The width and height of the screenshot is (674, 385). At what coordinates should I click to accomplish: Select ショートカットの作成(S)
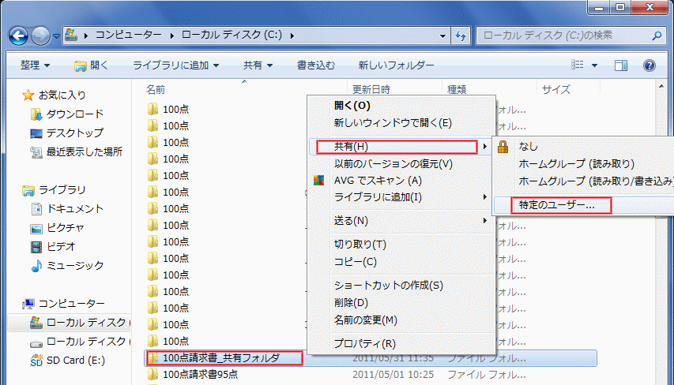[389, 285]
